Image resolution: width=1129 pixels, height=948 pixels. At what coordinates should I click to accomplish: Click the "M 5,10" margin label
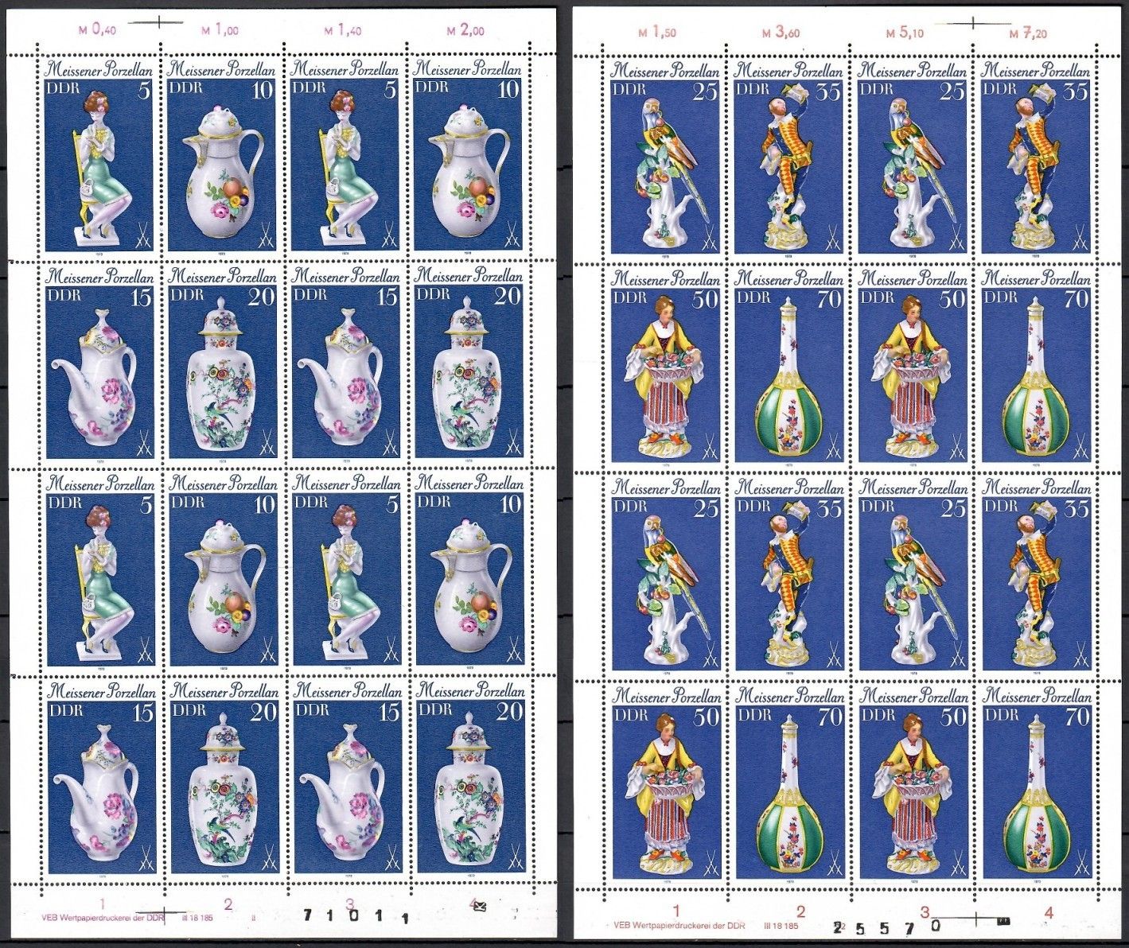click(x=905, y=33)
